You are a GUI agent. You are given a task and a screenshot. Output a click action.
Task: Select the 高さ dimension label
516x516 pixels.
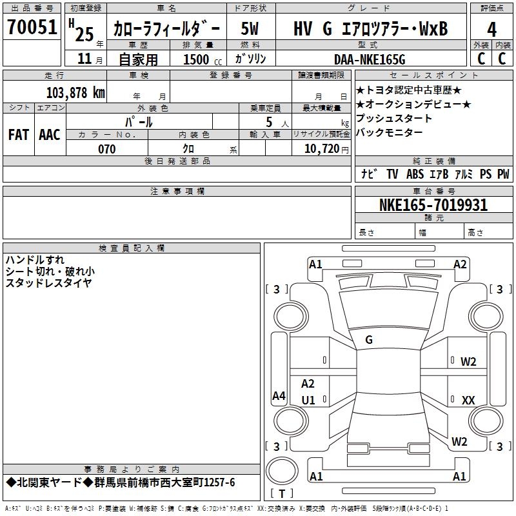pos(475,233)
